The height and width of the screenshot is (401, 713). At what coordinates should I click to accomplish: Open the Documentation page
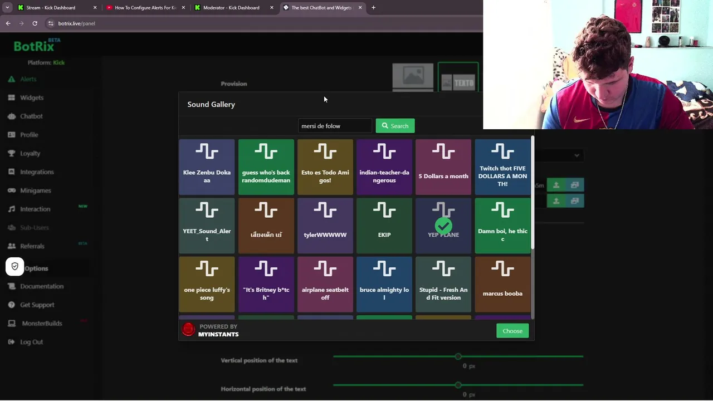coord(42,286)
